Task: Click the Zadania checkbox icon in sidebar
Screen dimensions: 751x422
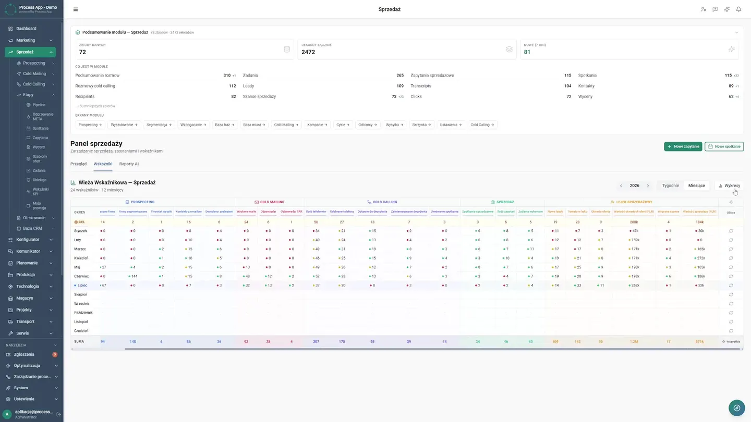Action: click(28, 170)
